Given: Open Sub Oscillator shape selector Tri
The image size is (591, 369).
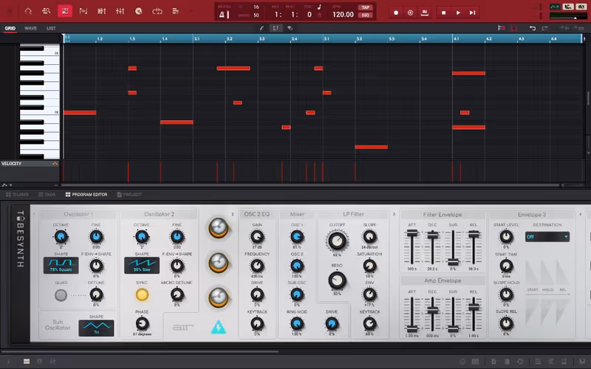Looking at the screenshot, I should tap(96, 328).
